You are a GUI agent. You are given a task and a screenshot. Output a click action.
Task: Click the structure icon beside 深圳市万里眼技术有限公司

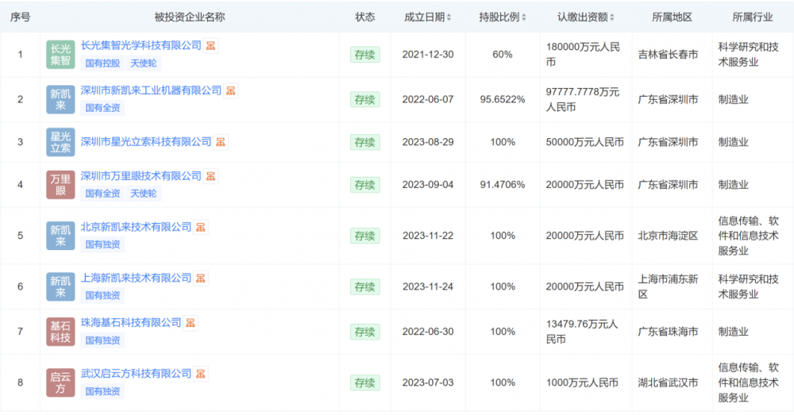(x=210, y=176)
